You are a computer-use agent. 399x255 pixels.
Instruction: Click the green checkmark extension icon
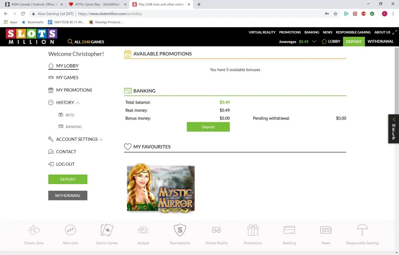tap(372, 14)
